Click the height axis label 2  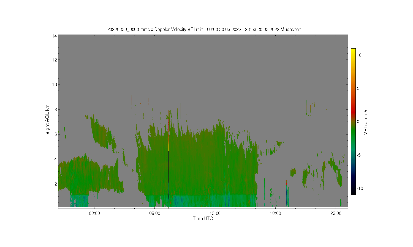(56, 184)
